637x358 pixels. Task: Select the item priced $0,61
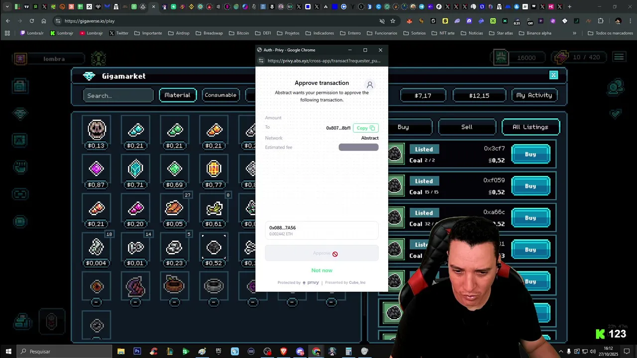[x=213, y=209]
